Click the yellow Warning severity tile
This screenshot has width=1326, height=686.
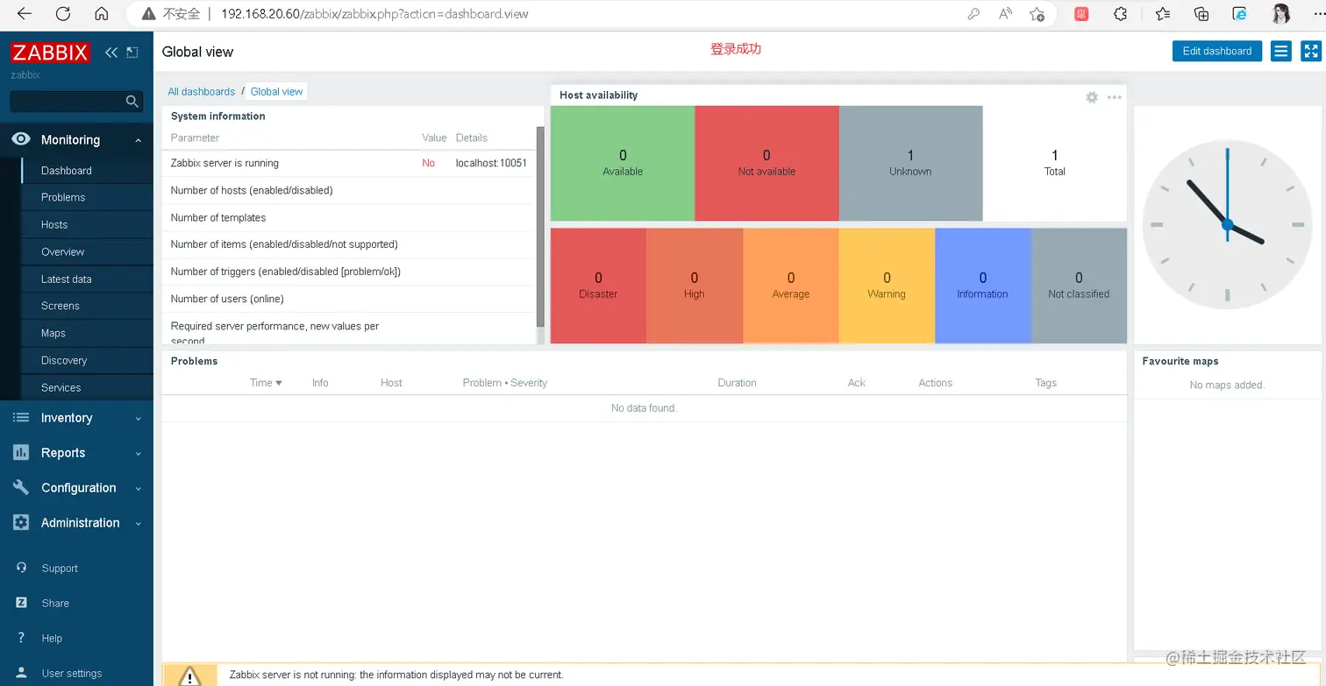coord(887,286)
